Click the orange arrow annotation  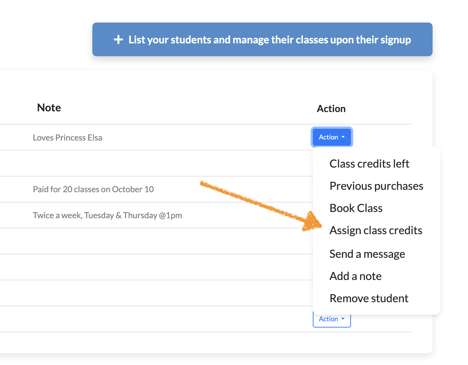260,205
